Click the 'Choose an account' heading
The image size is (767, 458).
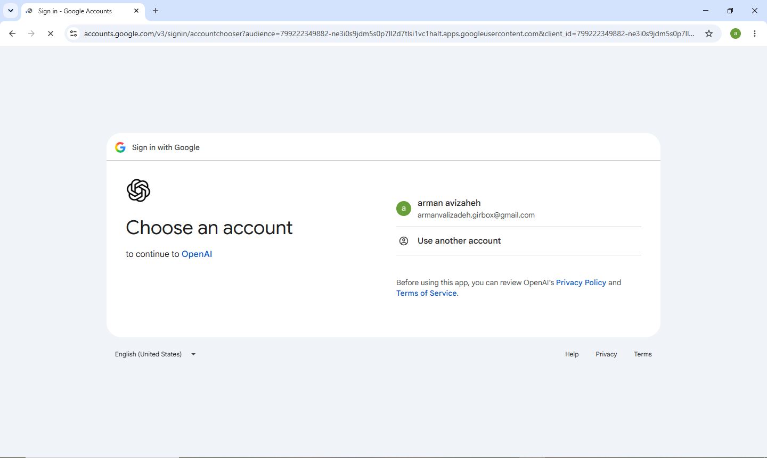coord(209,228)
